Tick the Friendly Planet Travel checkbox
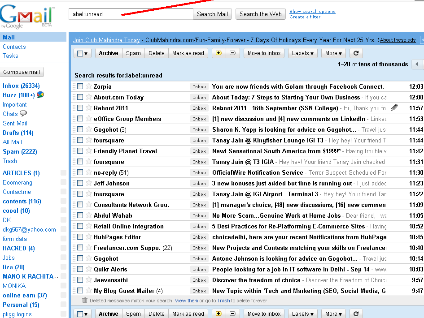 coord(80,150)
